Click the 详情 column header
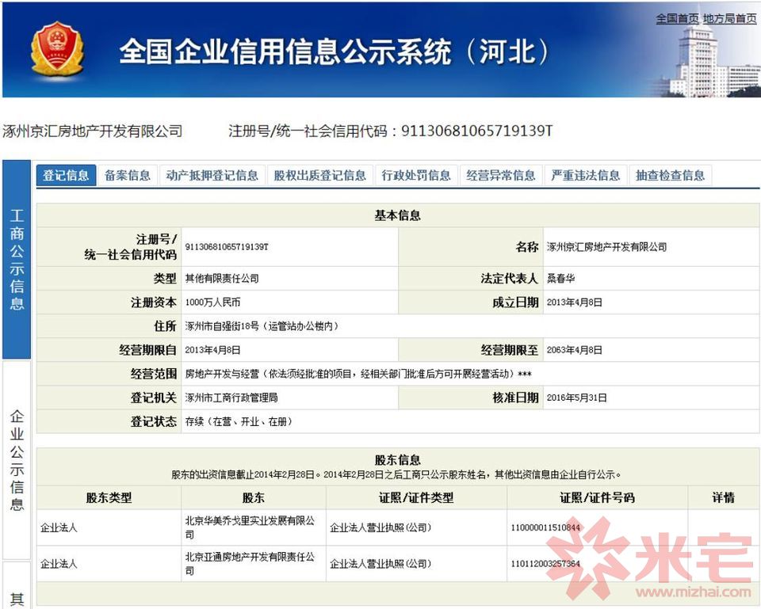This screenshot has height=609, width=761. click(x=723, y=497)
